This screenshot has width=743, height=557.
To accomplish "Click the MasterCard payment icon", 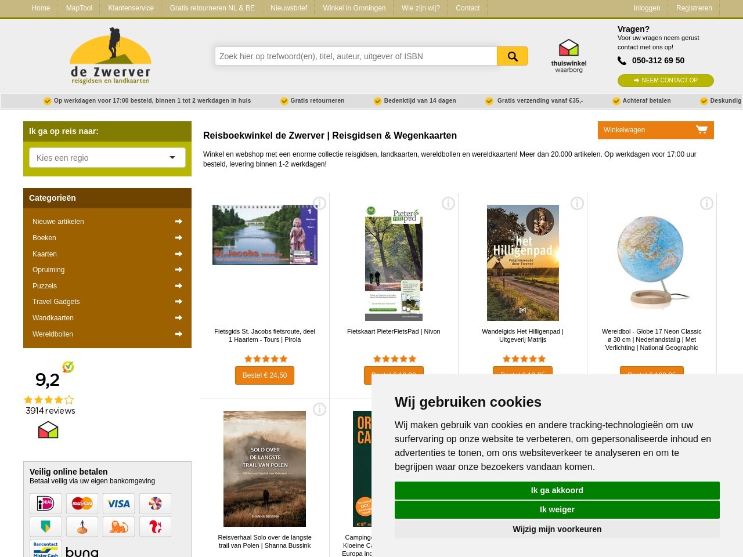I will click(x=82, y=503).
